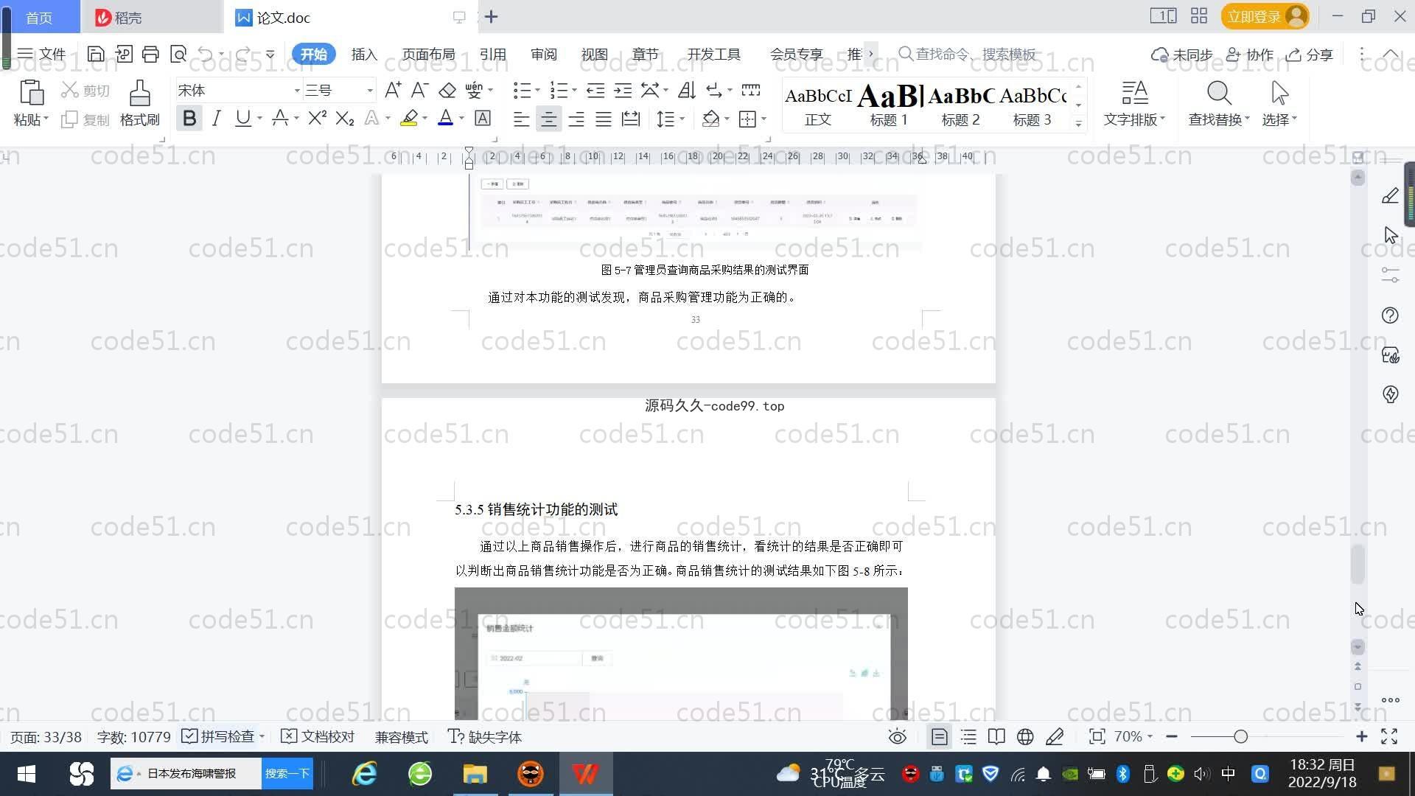Increase font size with A+ icon
1415x796 pixels.
(393, 90)
